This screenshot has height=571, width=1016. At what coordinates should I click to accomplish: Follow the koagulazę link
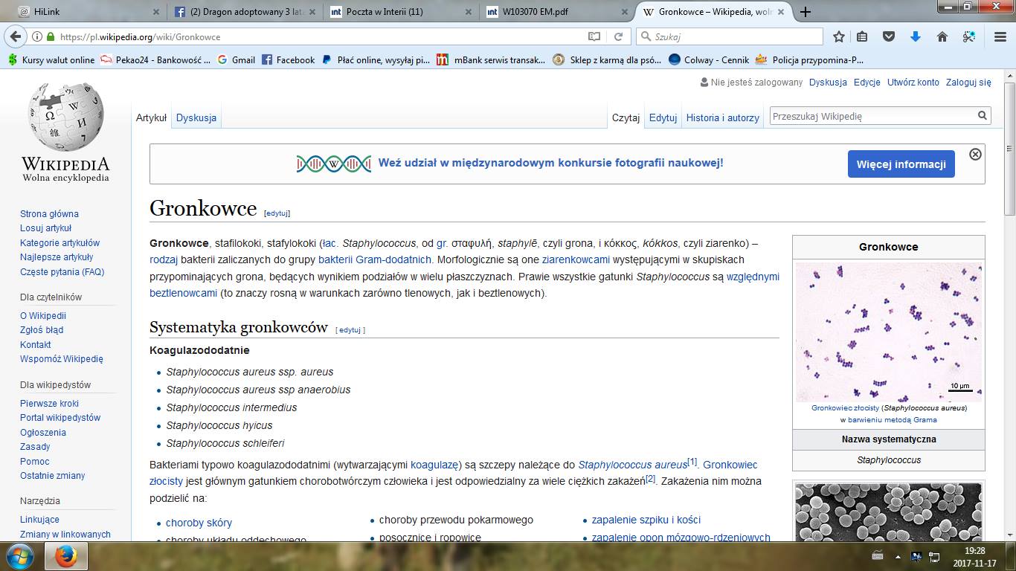click(434, 465)
